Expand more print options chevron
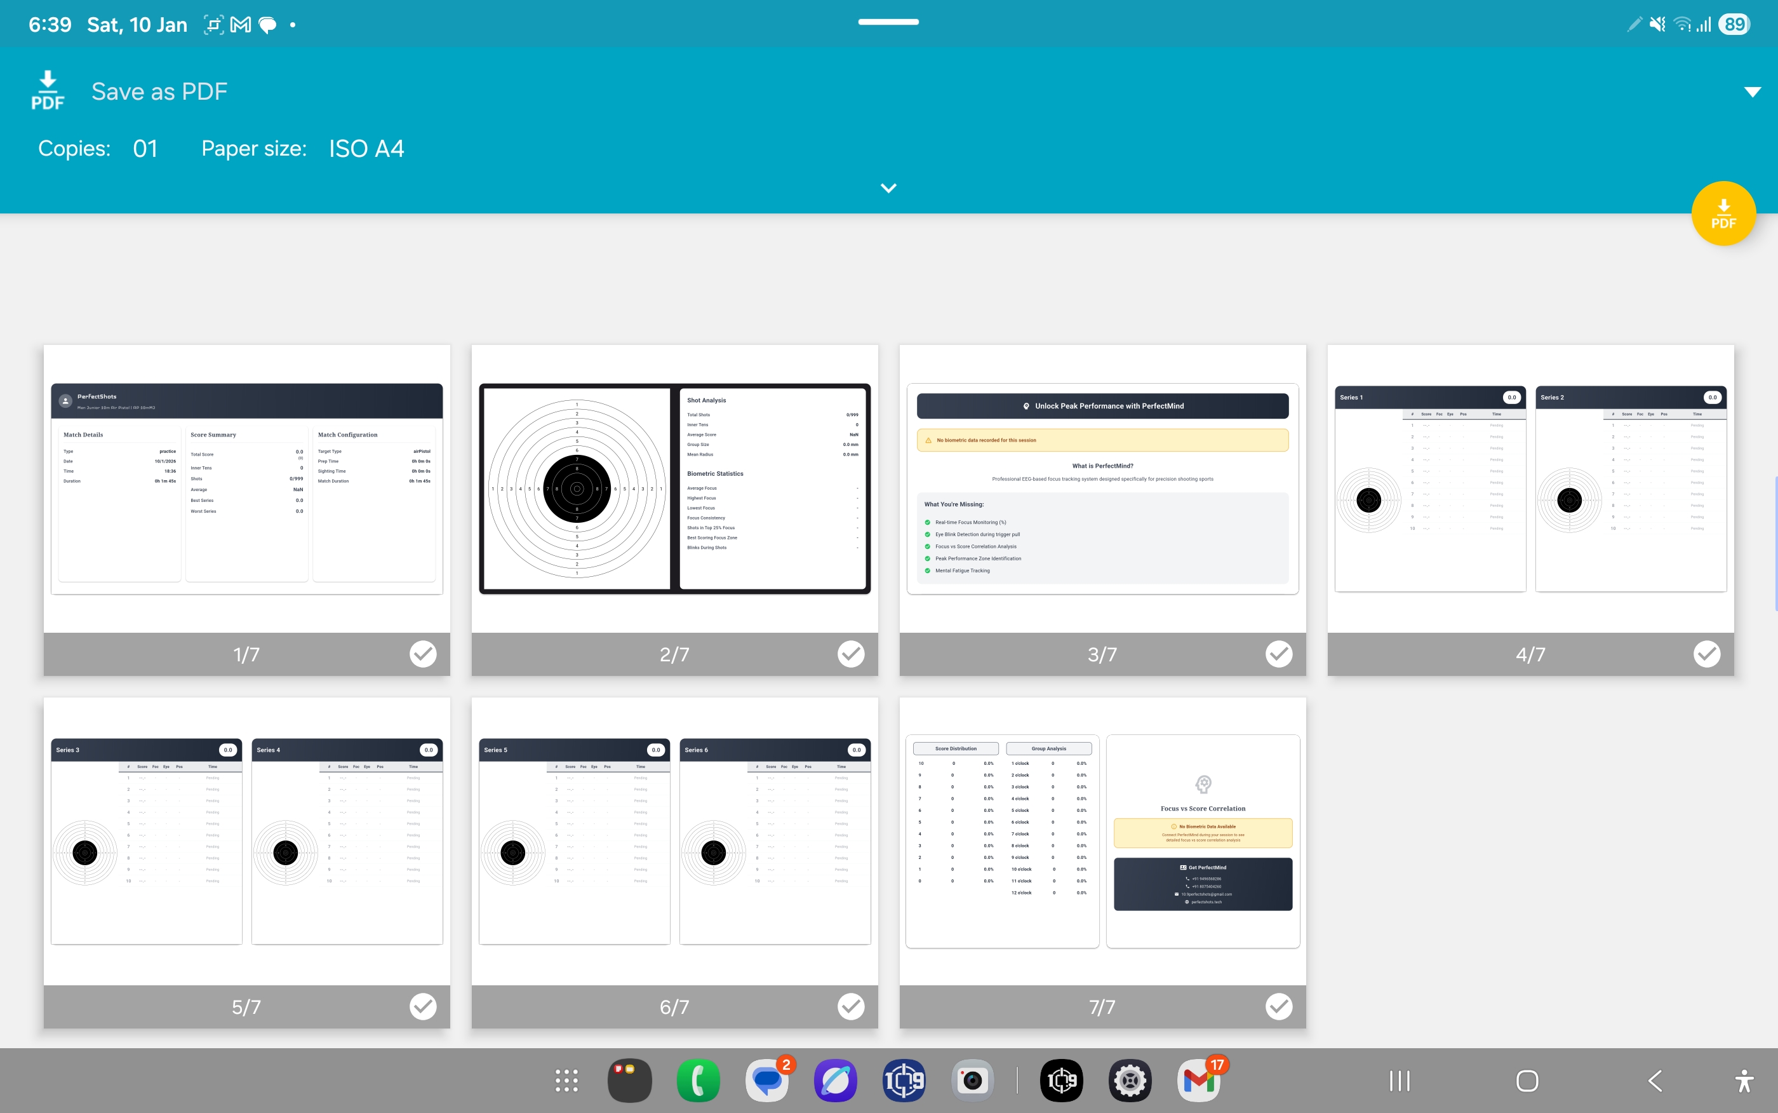This screenshot has height=1113, width=1778. pos(888,189)
